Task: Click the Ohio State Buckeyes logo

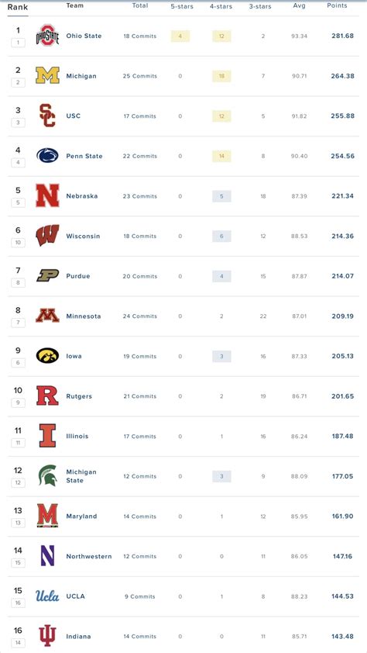Action: point(47,35)
